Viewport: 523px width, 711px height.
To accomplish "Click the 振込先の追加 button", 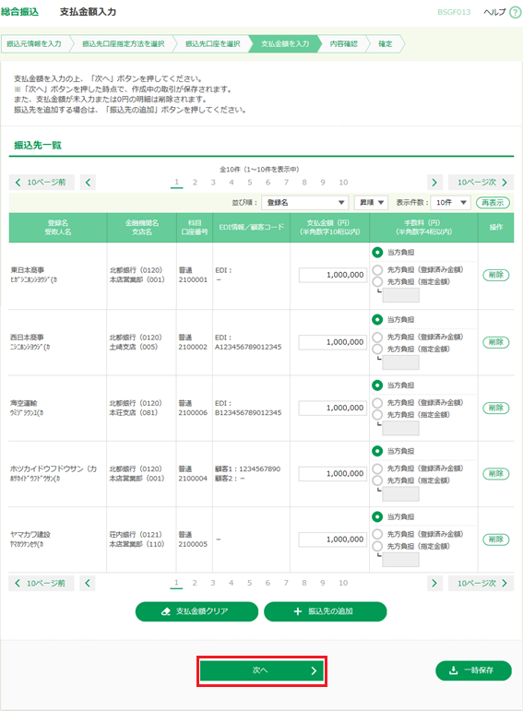I will click(x=326, y=611).
